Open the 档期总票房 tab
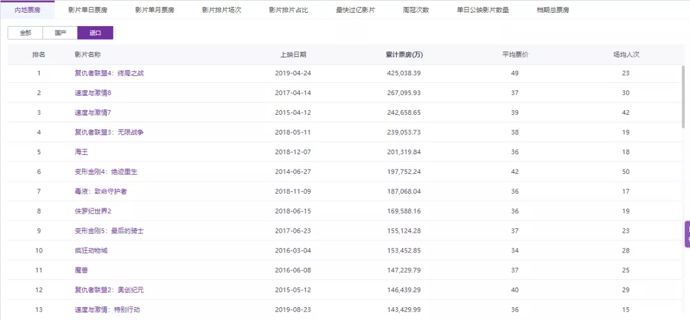The width and height of the screenshot is (690, 320). (553, 10)
